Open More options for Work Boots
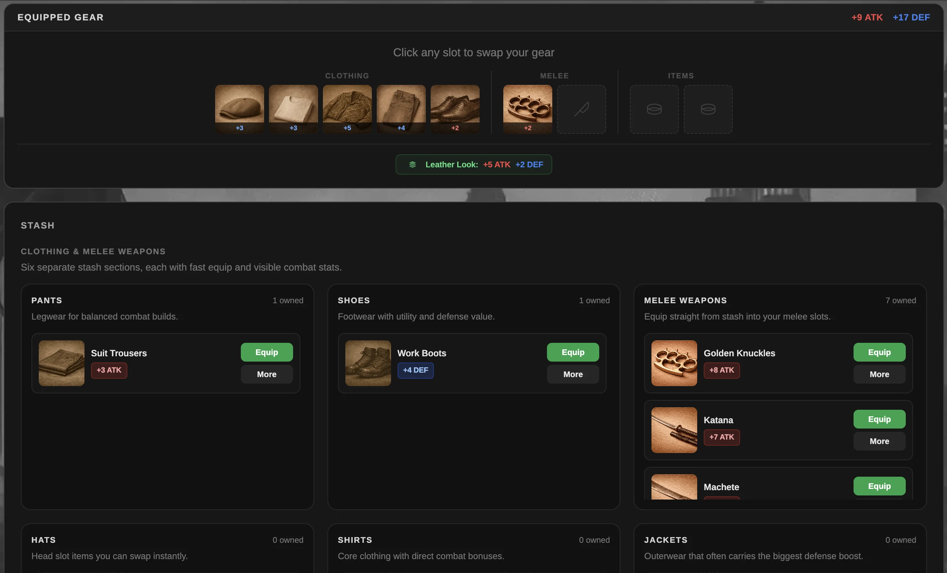947x573 pixels. click(573, 374)
